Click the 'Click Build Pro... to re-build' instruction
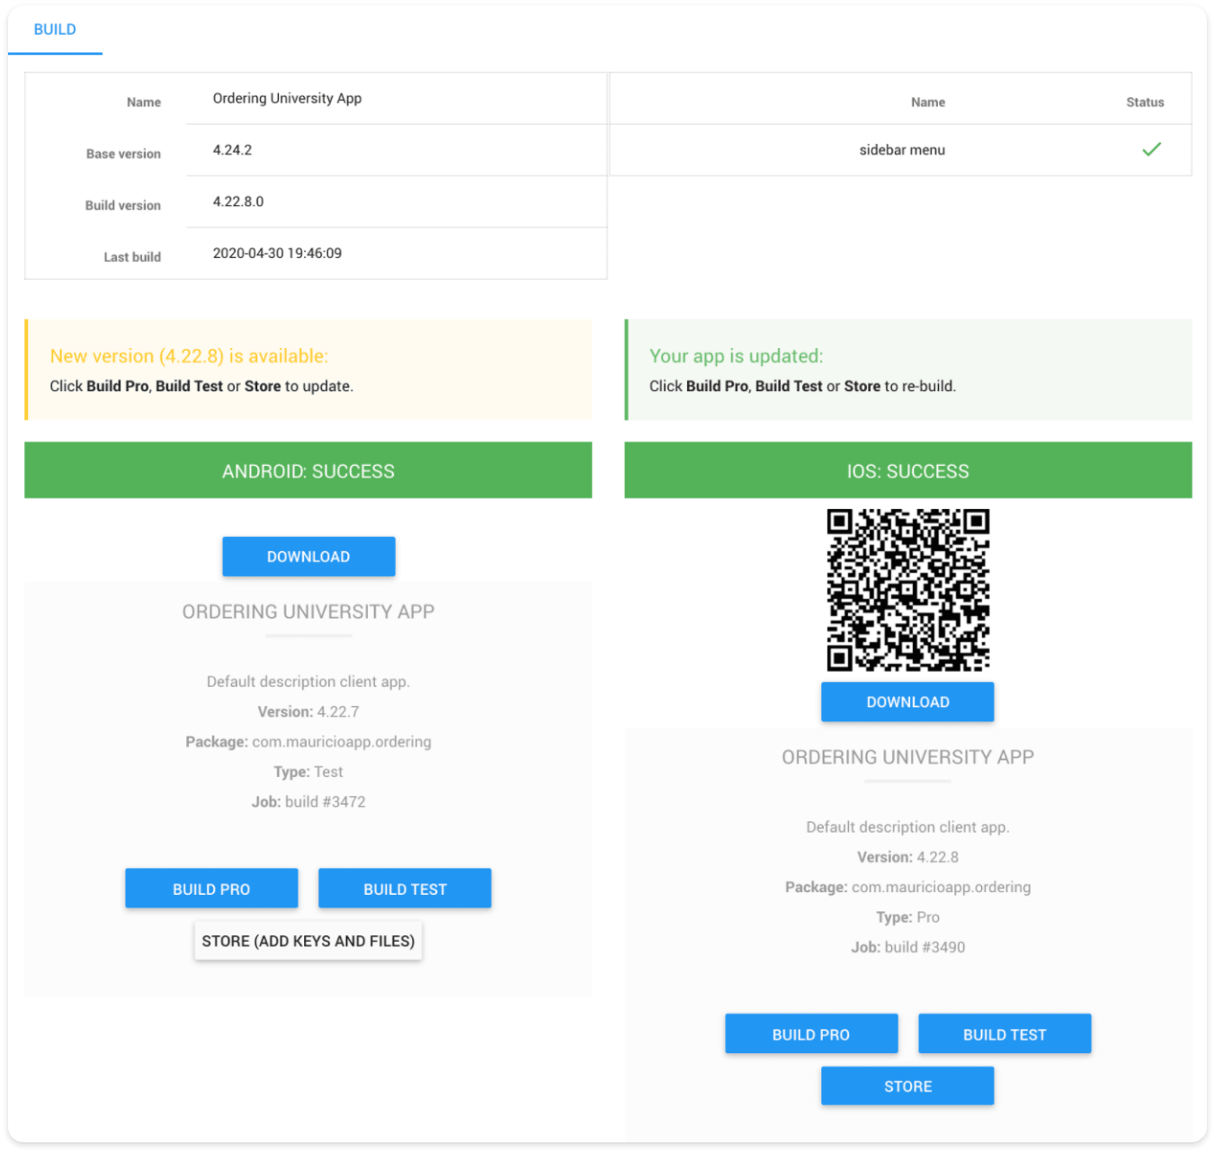This screenshot has width=1215, height=1153. [x=802, y=386]
